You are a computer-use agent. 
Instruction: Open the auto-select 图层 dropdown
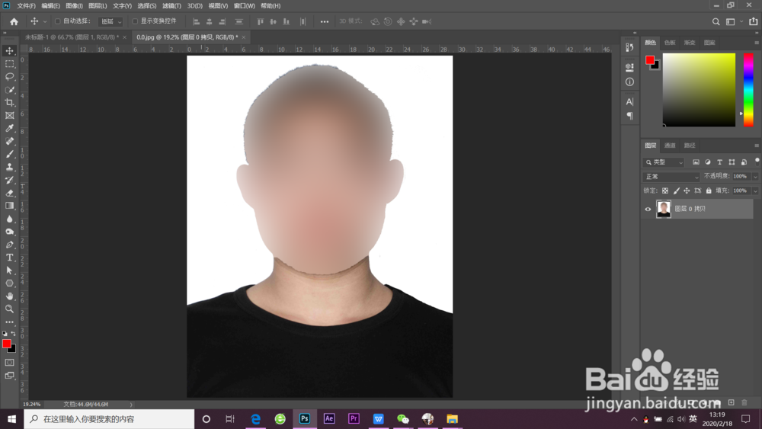(x=110, y=21)
